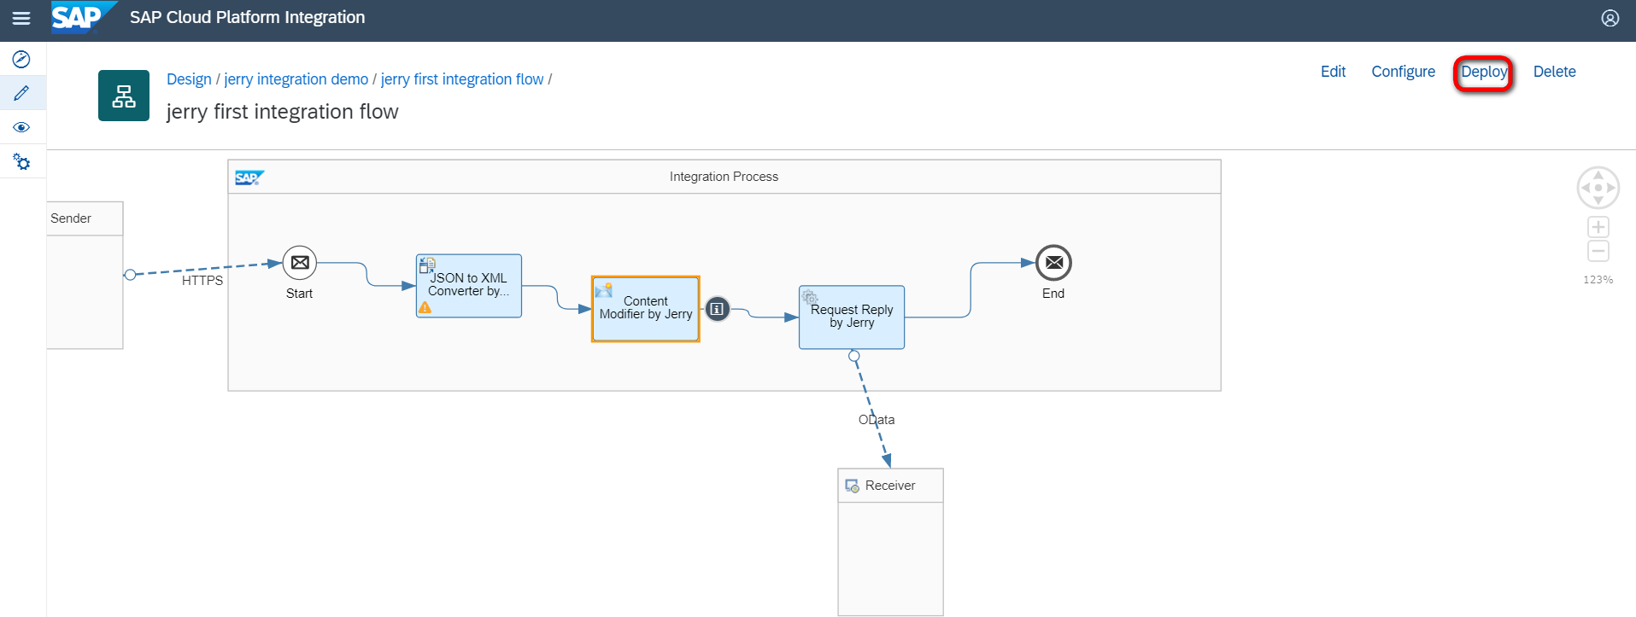Open the Settings gears icon in sidebar

pos(21,161)
